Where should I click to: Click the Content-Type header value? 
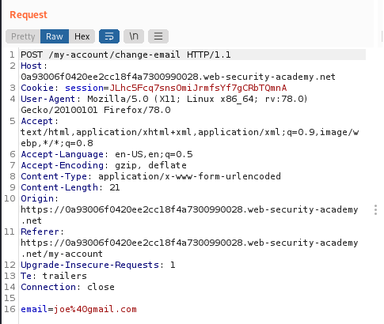[189, 176]
